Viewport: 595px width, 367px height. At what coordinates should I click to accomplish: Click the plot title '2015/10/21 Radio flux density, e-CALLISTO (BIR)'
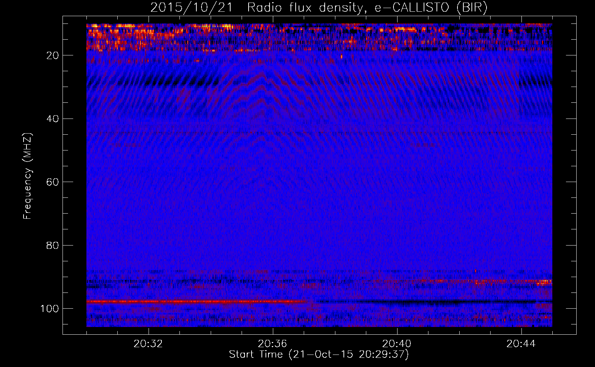[x=319, y=8]
